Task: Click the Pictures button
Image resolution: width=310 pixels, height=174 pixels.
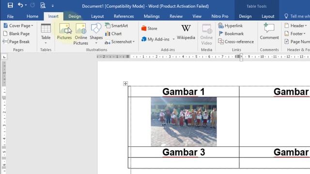Action: (x=64, y=31)
